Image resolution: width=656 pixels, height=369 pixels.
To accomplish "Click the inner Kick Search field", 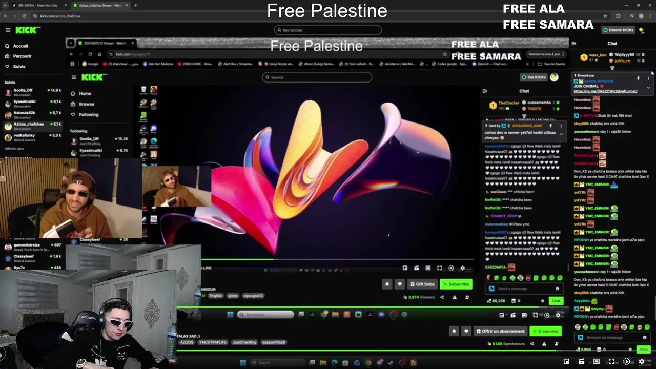I will click(x=317, y=77).
